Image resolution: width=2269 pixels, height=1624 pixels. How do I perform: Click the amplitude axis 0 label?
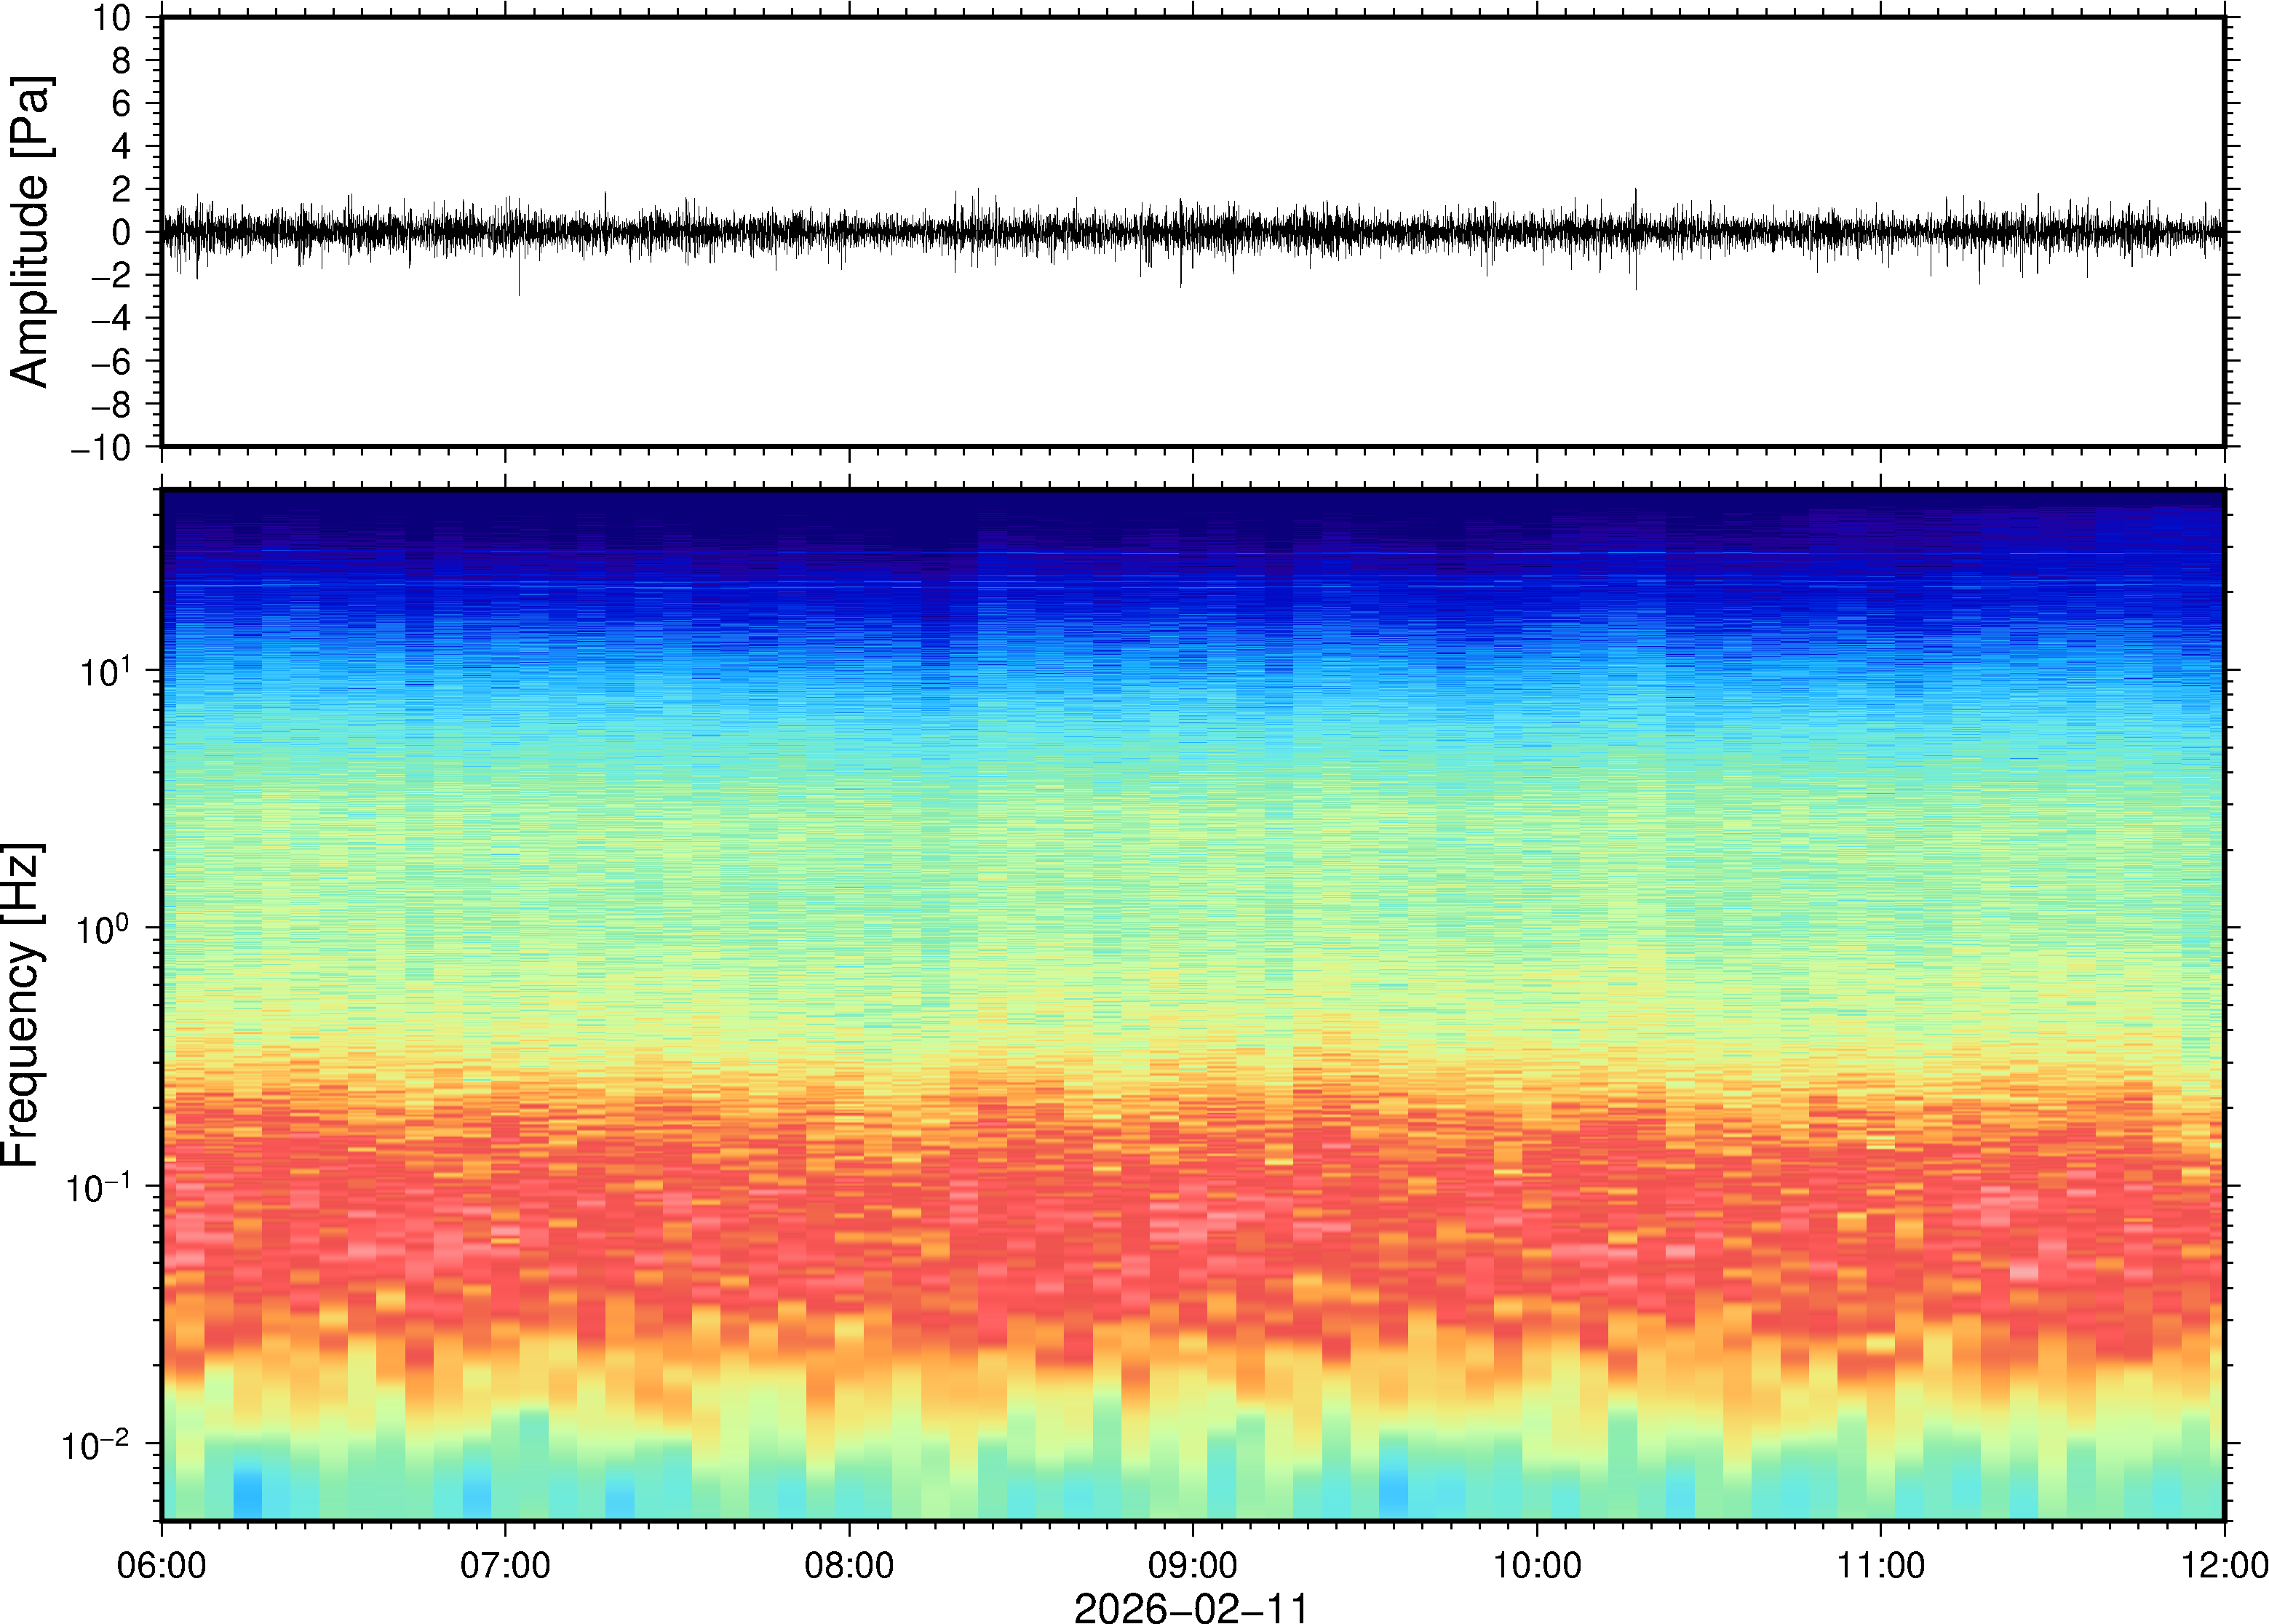coord(122,233)
